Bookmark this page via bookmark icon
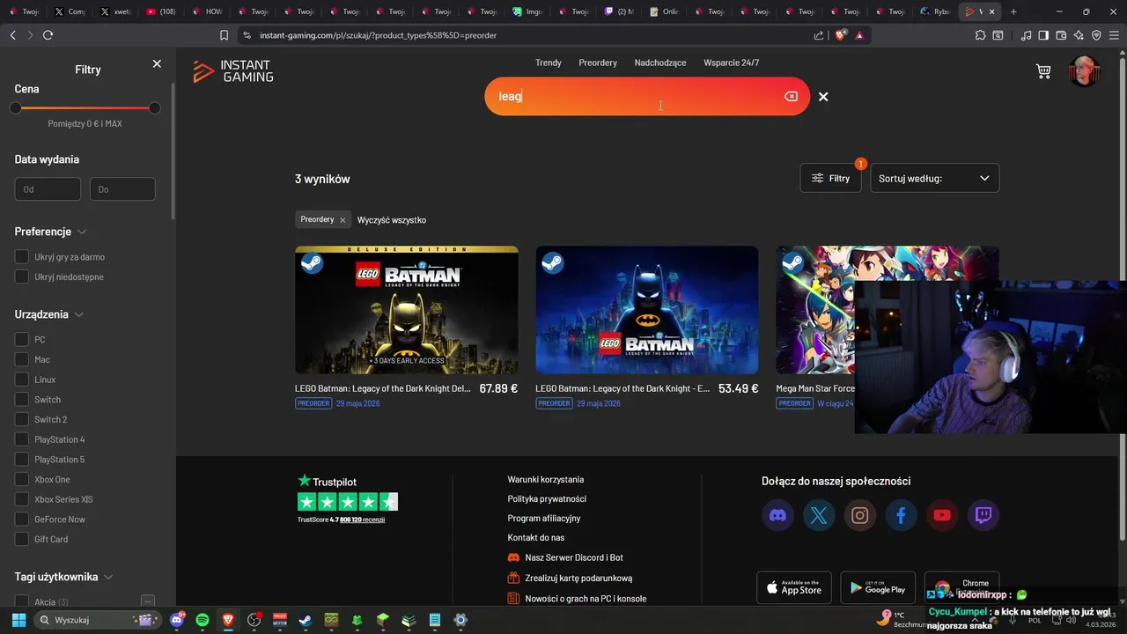This screenshot has height=634, width=1127. coord(224,35)
